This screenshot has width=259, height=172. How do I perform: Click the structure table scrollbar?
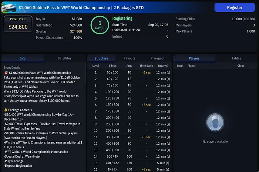pos(171,77)
